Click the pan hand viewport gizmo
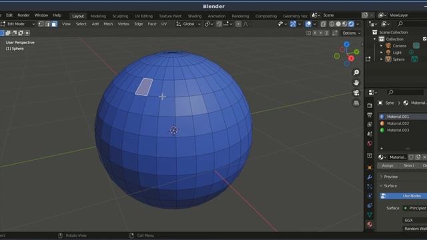This screenshot has width=427, height=240. (356, 83)
